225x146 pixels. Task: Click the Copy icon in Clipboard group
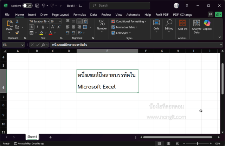17,27
